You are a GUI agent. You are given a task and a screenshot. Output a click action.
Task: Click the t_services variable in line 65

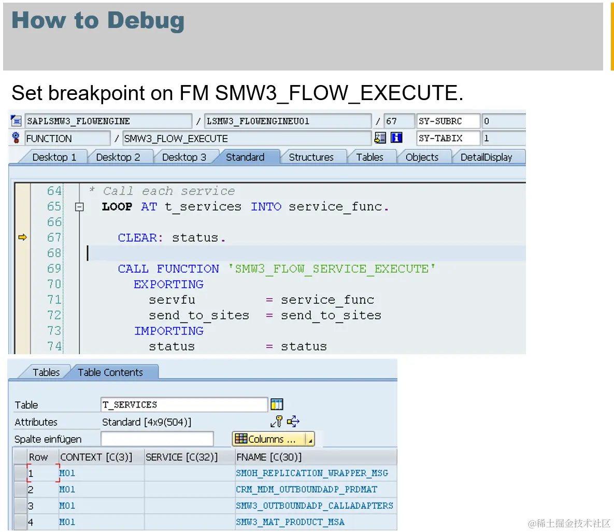tap(203, 206)
